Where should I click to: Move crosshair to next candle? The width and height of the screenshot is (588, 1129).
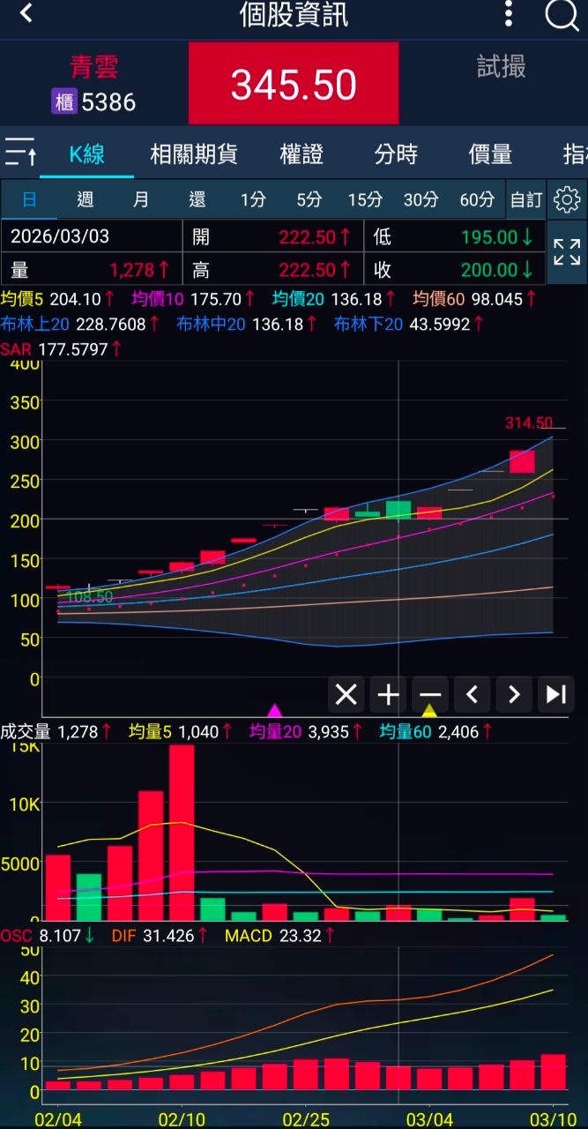514,695
